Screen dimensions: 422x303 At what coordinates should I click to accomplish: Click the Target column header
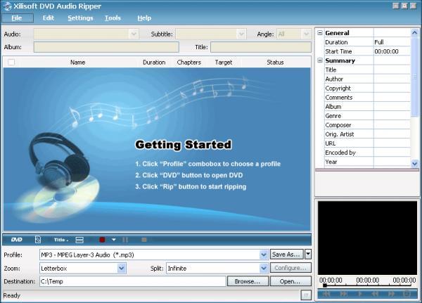tap(224, 62)
